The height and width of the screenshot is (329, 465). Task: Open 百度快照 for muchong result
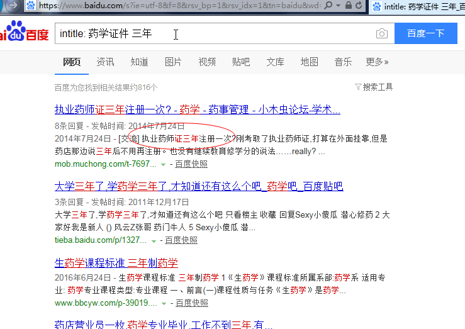click(x=191, y=164)
